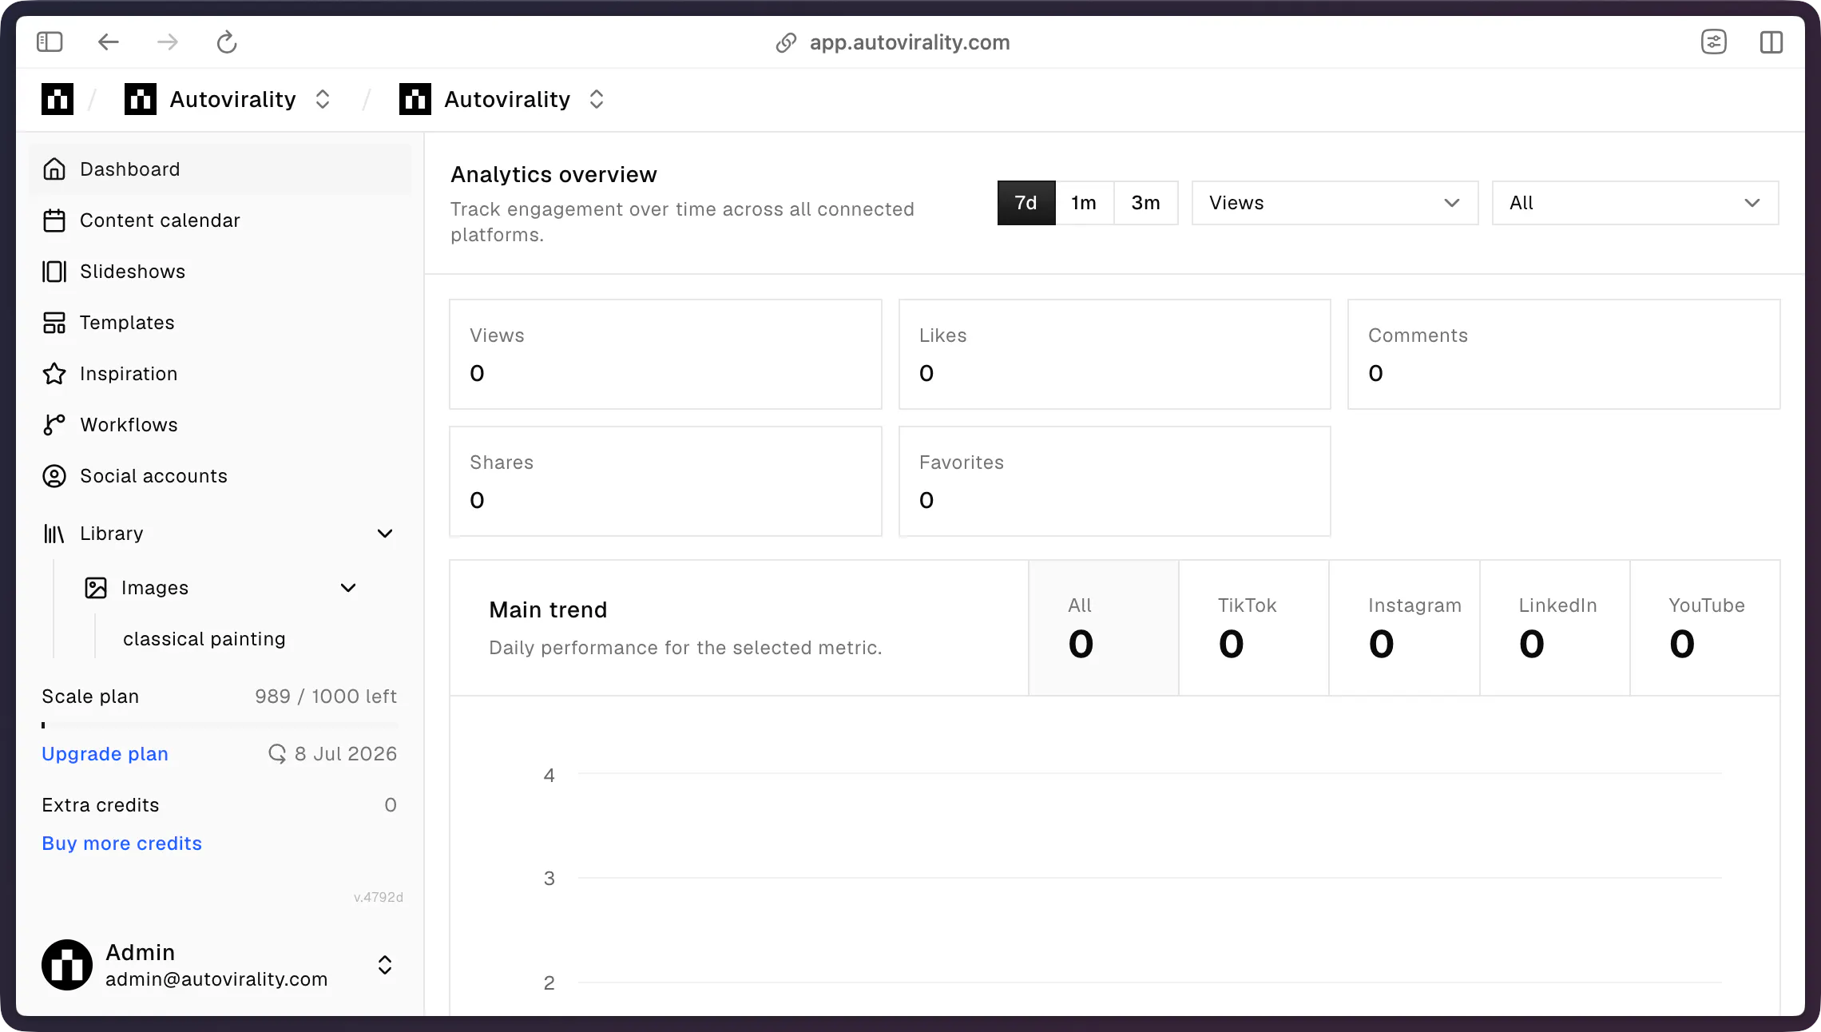Open Content calendar
The image size is (1821, 1032).
(x=220, y=220)
